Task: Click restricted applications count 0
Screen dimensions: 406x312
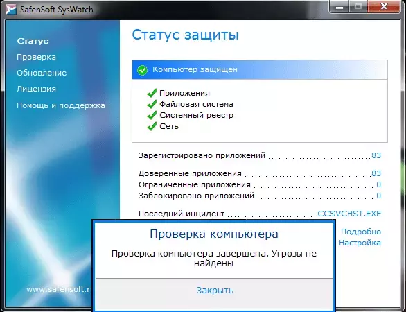Action: coord(378,184)
